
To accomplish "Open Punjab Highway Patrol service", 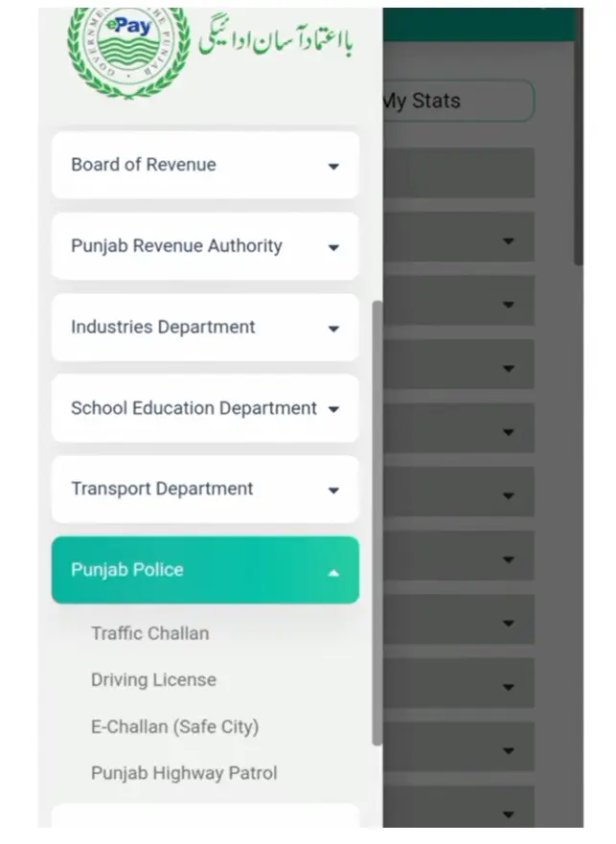I will (x=183, y=773).
